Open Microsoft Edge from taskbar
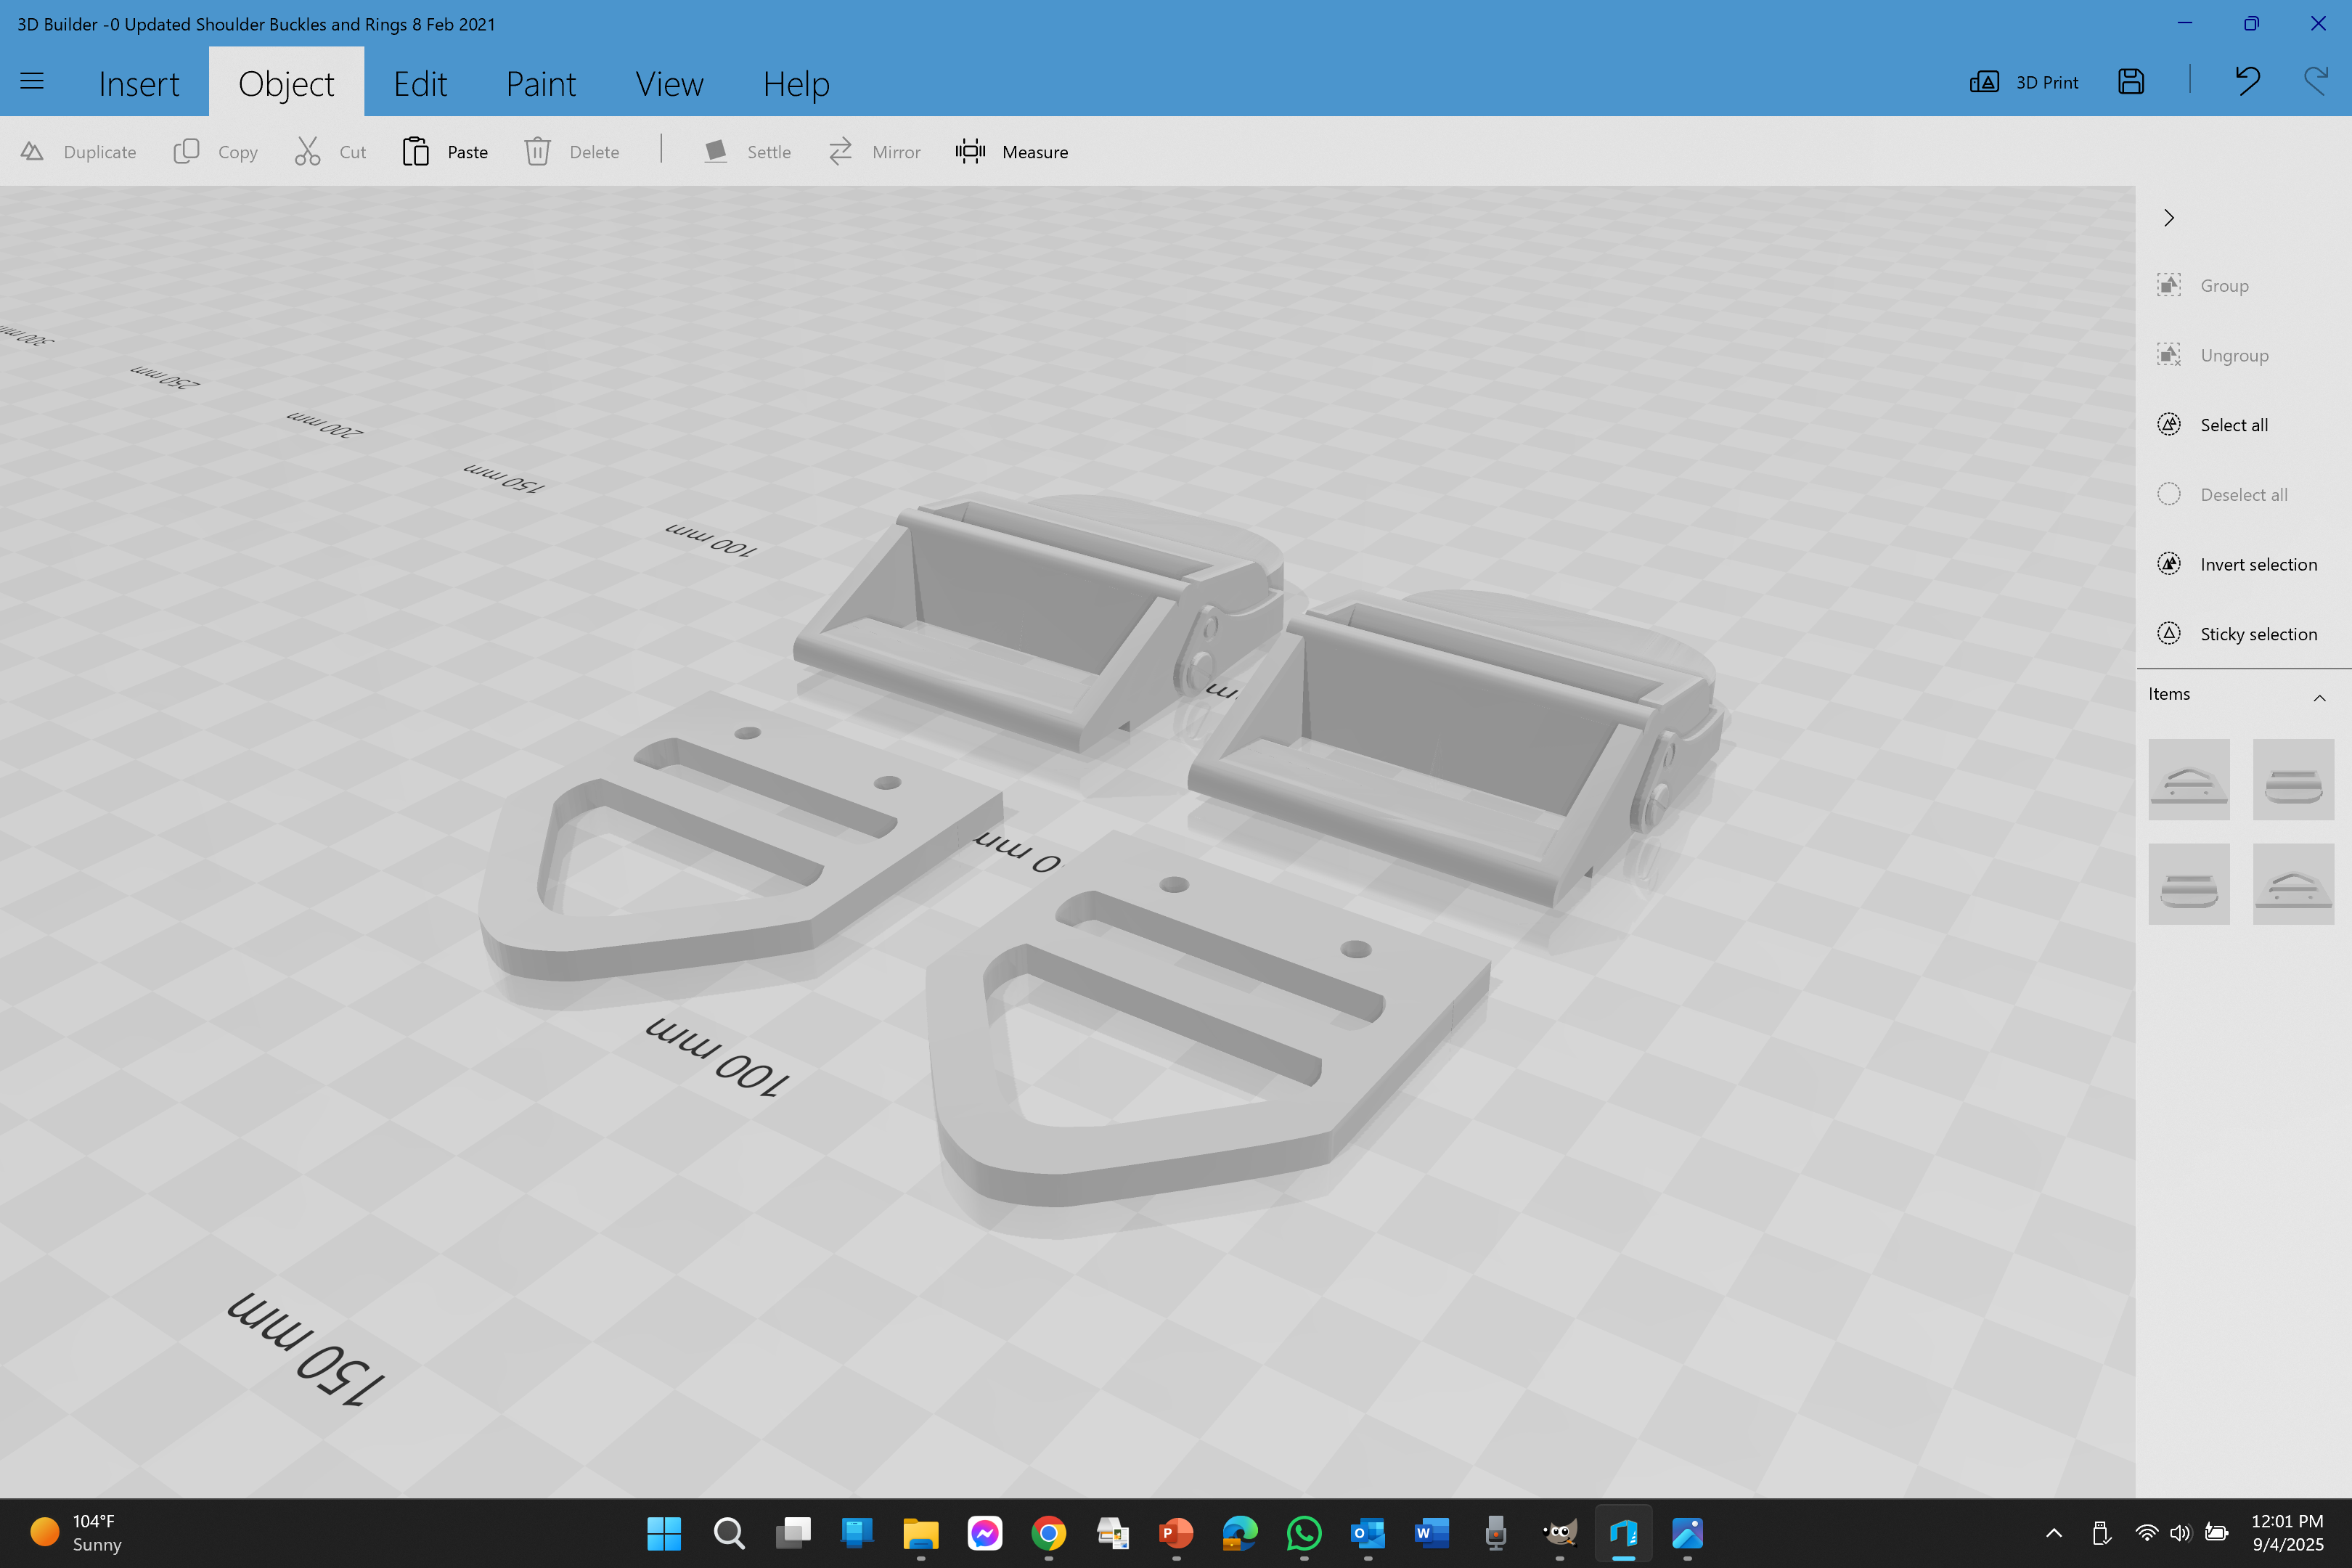2352x1568 pixels. 1240,1533
